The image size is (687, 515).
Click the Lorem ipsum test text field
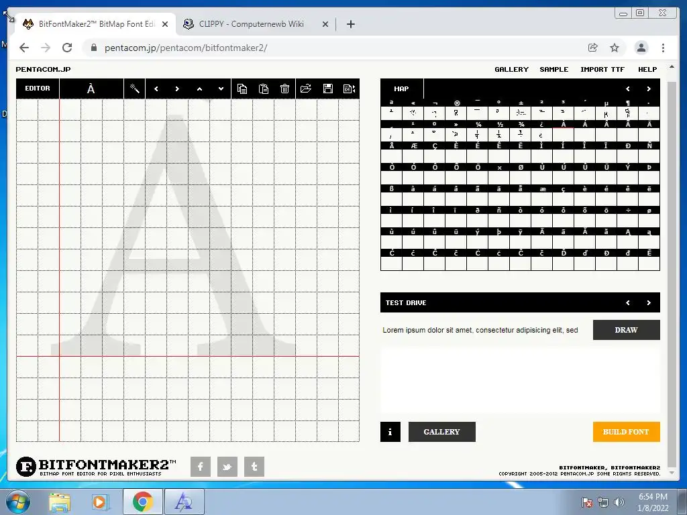click(484, 330)
